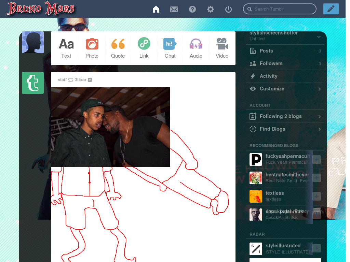350x262 pixels.
Task: Open the Followers menu item
Action: 285,63
